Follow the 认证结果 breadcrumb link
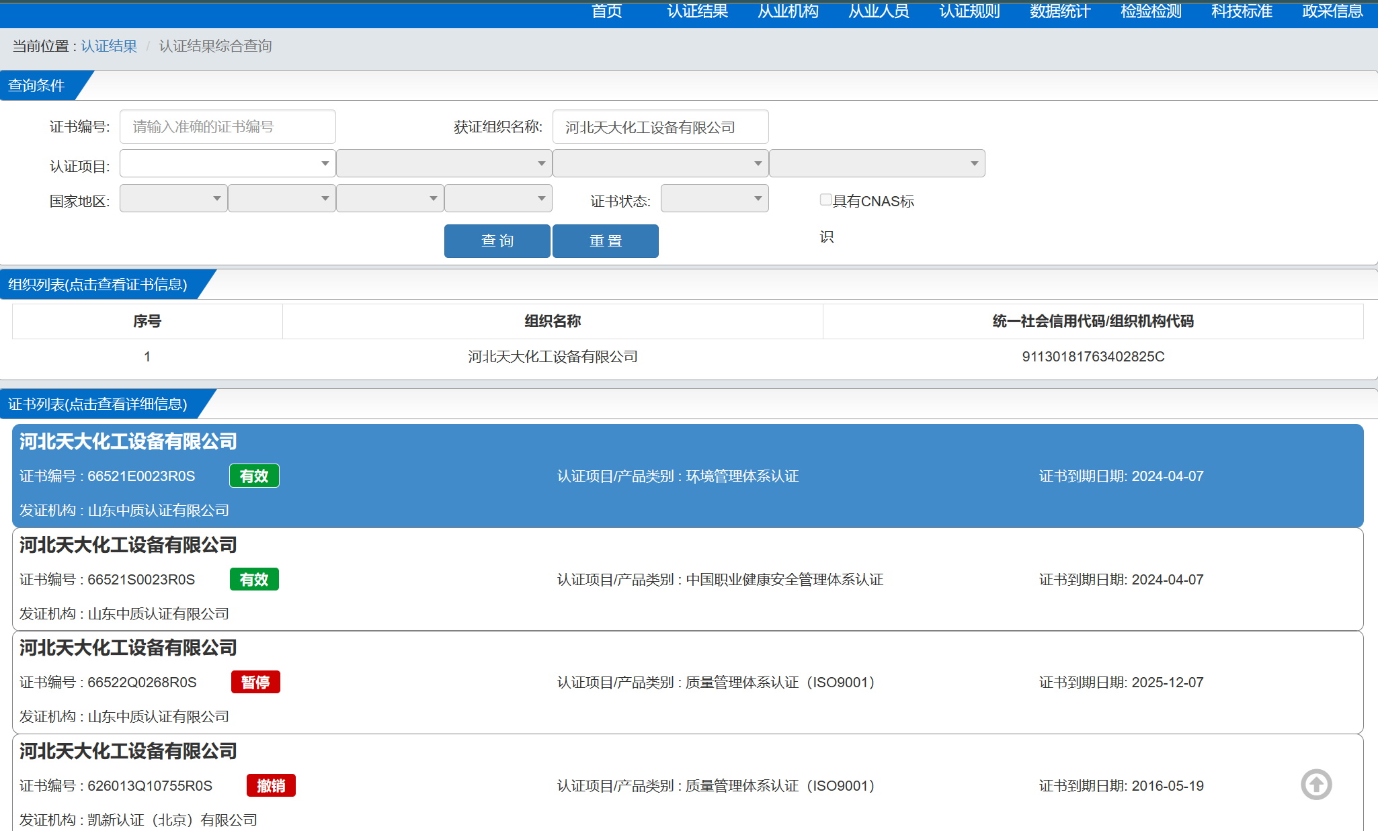1378x831 pixels. point(109,46)
